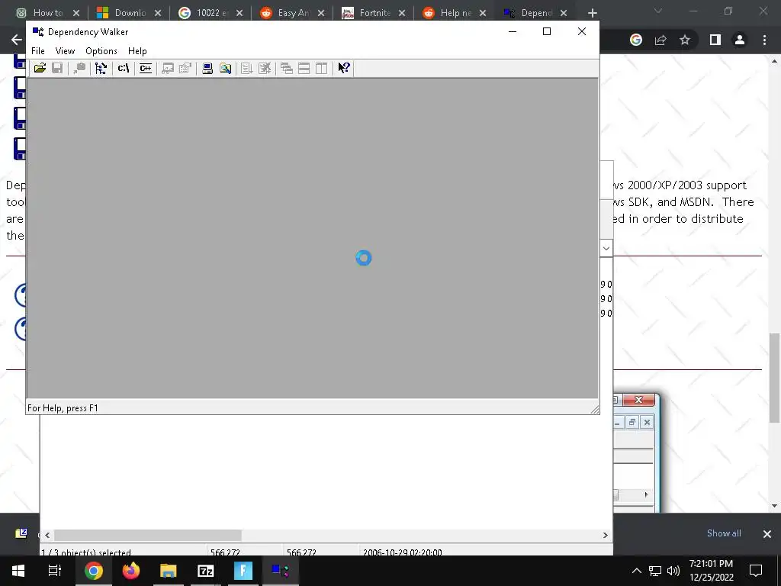This screenshot has height=586, width=781.
Task: Click the 7-Zip taskbar icon
Action: [x=206, y=571]
